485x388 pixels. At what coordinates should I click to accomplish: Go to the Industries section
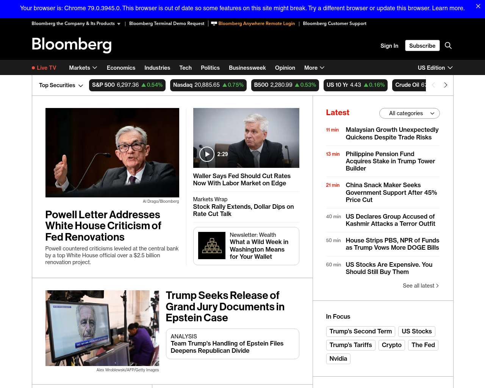pos(157,68)
